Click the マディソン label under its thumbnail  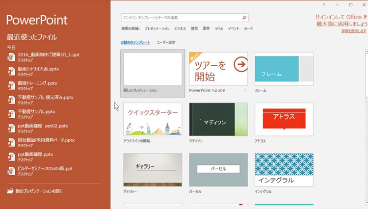pyautogui.click(x=196, y=141)
